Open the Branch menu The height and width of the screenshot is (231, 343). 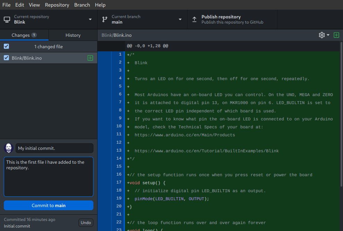tap(82, 5)
